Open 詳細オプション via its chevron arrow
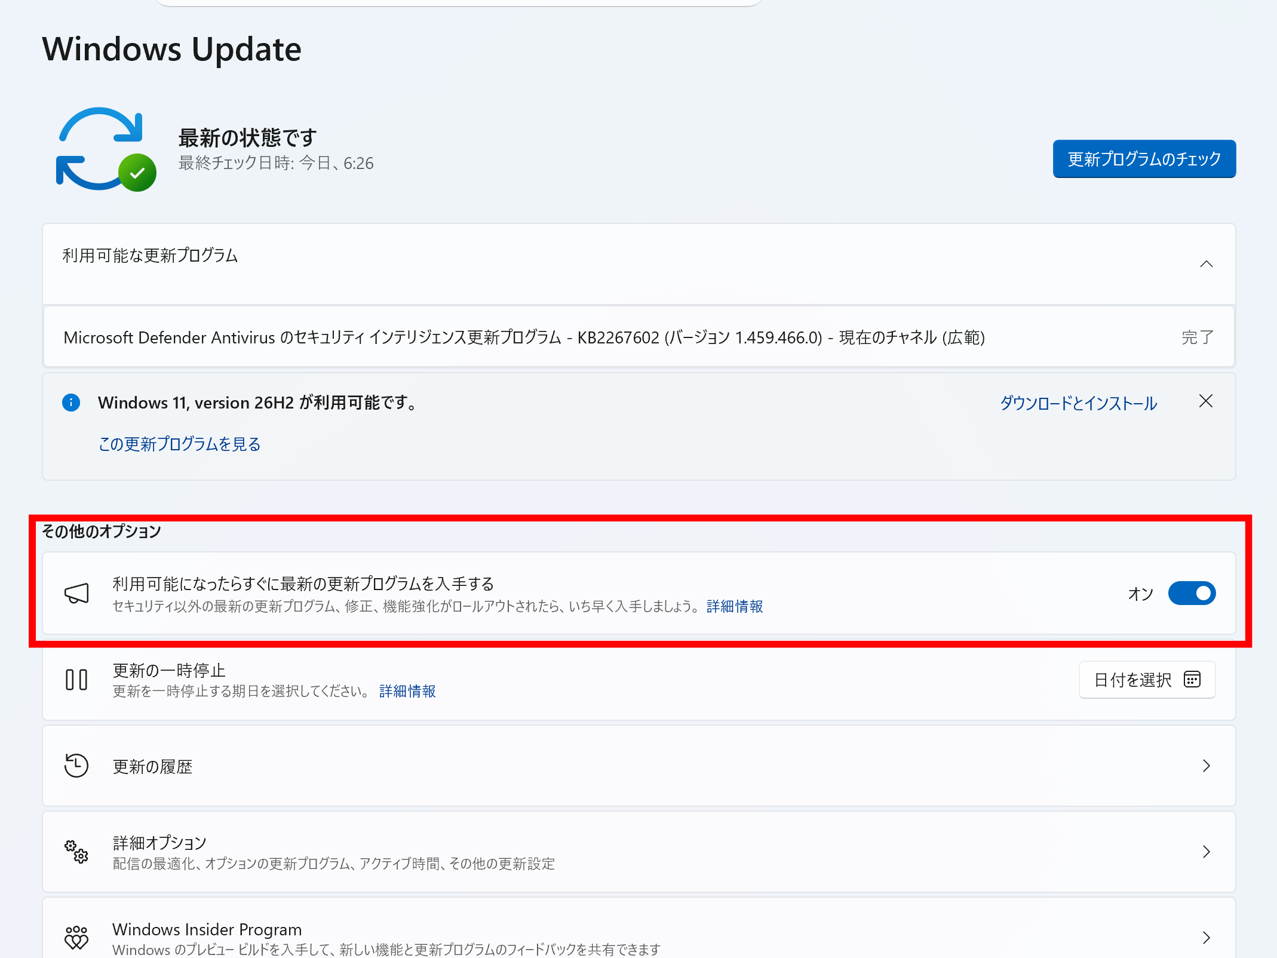 pyautogui.click(x=1207, y=852)
